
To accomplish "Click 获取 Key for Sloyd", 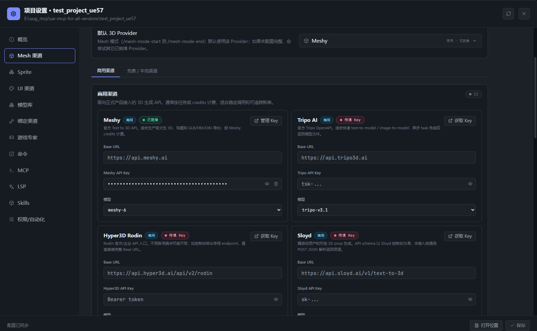I will click(x=460, y=236).
